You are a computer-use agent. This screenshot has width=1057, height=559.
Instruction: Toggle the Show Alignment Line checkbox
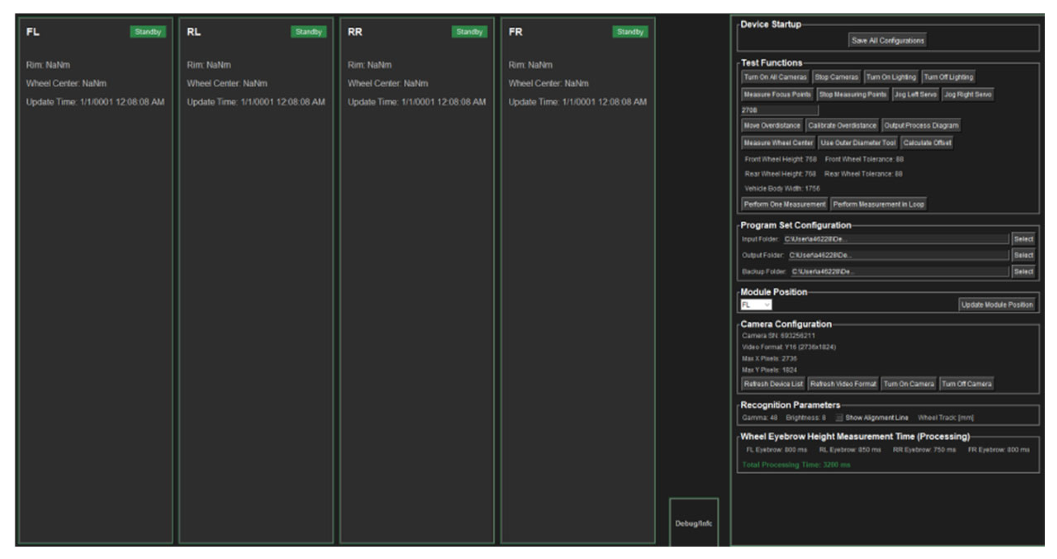[x=839, y=418]
